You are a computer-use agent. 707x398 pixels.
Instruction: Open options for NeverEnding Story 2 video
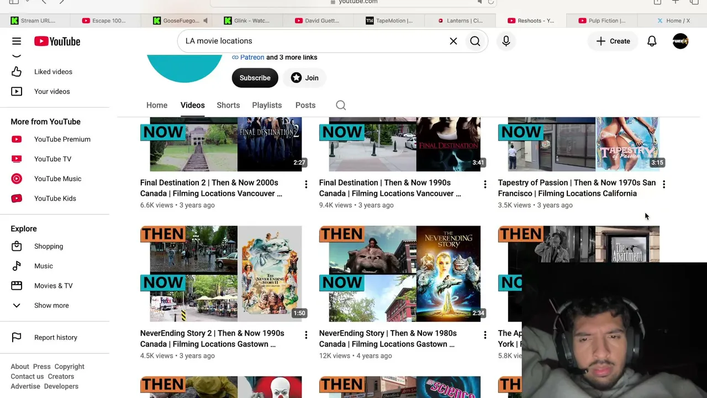point(306,335)
